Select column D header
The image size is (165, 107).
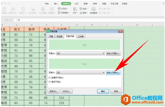pyautogui.click(x=32, y=25)
